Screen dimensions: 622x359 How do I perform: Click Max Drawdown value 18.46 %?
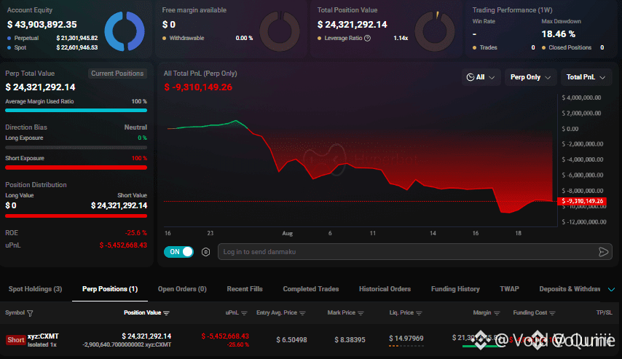[559, 34]
